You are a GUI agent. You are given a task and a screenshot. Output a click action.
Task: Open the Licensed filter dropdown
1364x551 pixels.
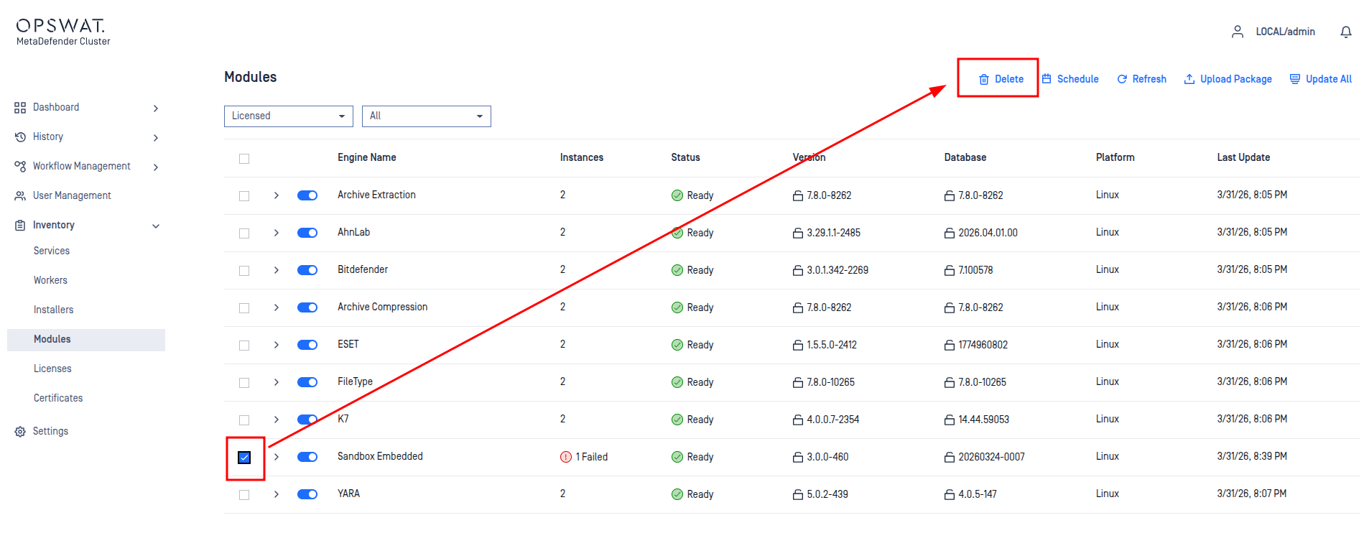pyautogui.click(x=288, y=116)
